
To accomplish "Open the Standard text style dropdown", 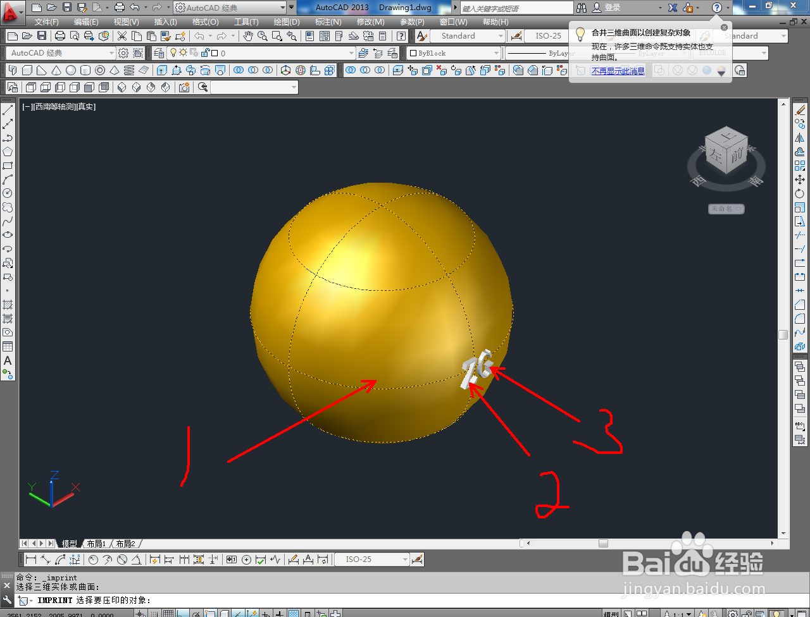I will click(468, 36).
